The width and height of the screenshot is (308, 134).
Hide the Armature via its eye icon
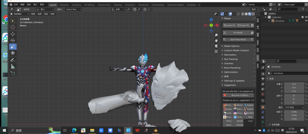[306, 21]
